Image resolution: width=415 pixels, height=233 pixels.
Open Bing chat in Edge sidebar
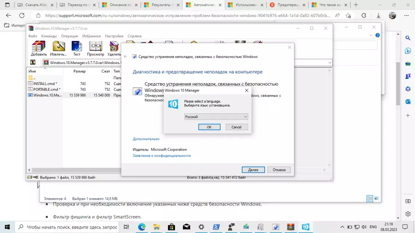(408, 51)
